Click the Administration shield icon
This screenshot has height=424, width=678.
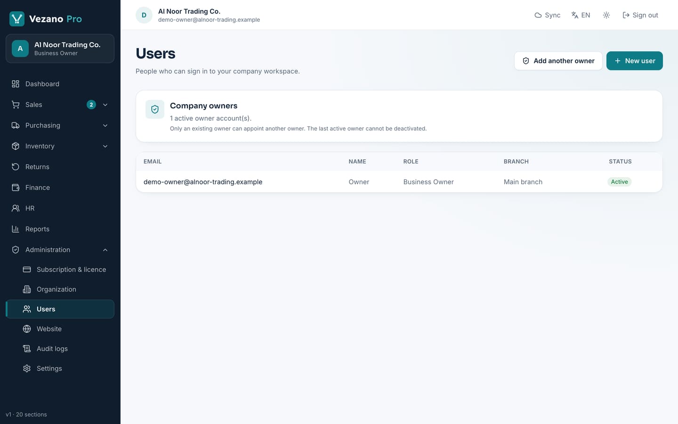click(16, 250)
